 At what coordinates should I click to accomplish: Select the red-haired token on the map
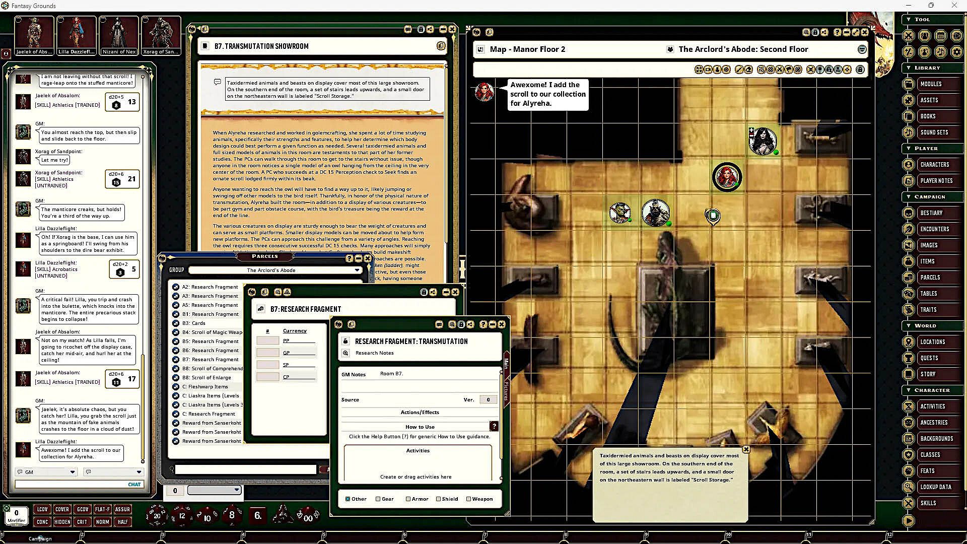pyautogui.click(x=727, y=177)
